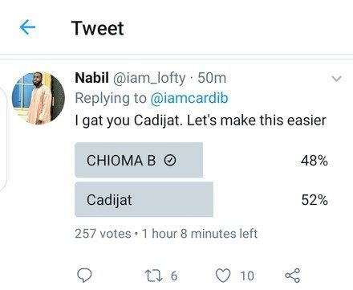Expand the tweet options chevron
Viewport: 353px width, 290px height.
(336, 79)
